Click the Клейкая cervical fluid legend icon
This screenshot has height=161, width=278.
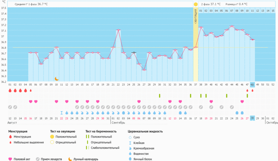click(130, 143)
